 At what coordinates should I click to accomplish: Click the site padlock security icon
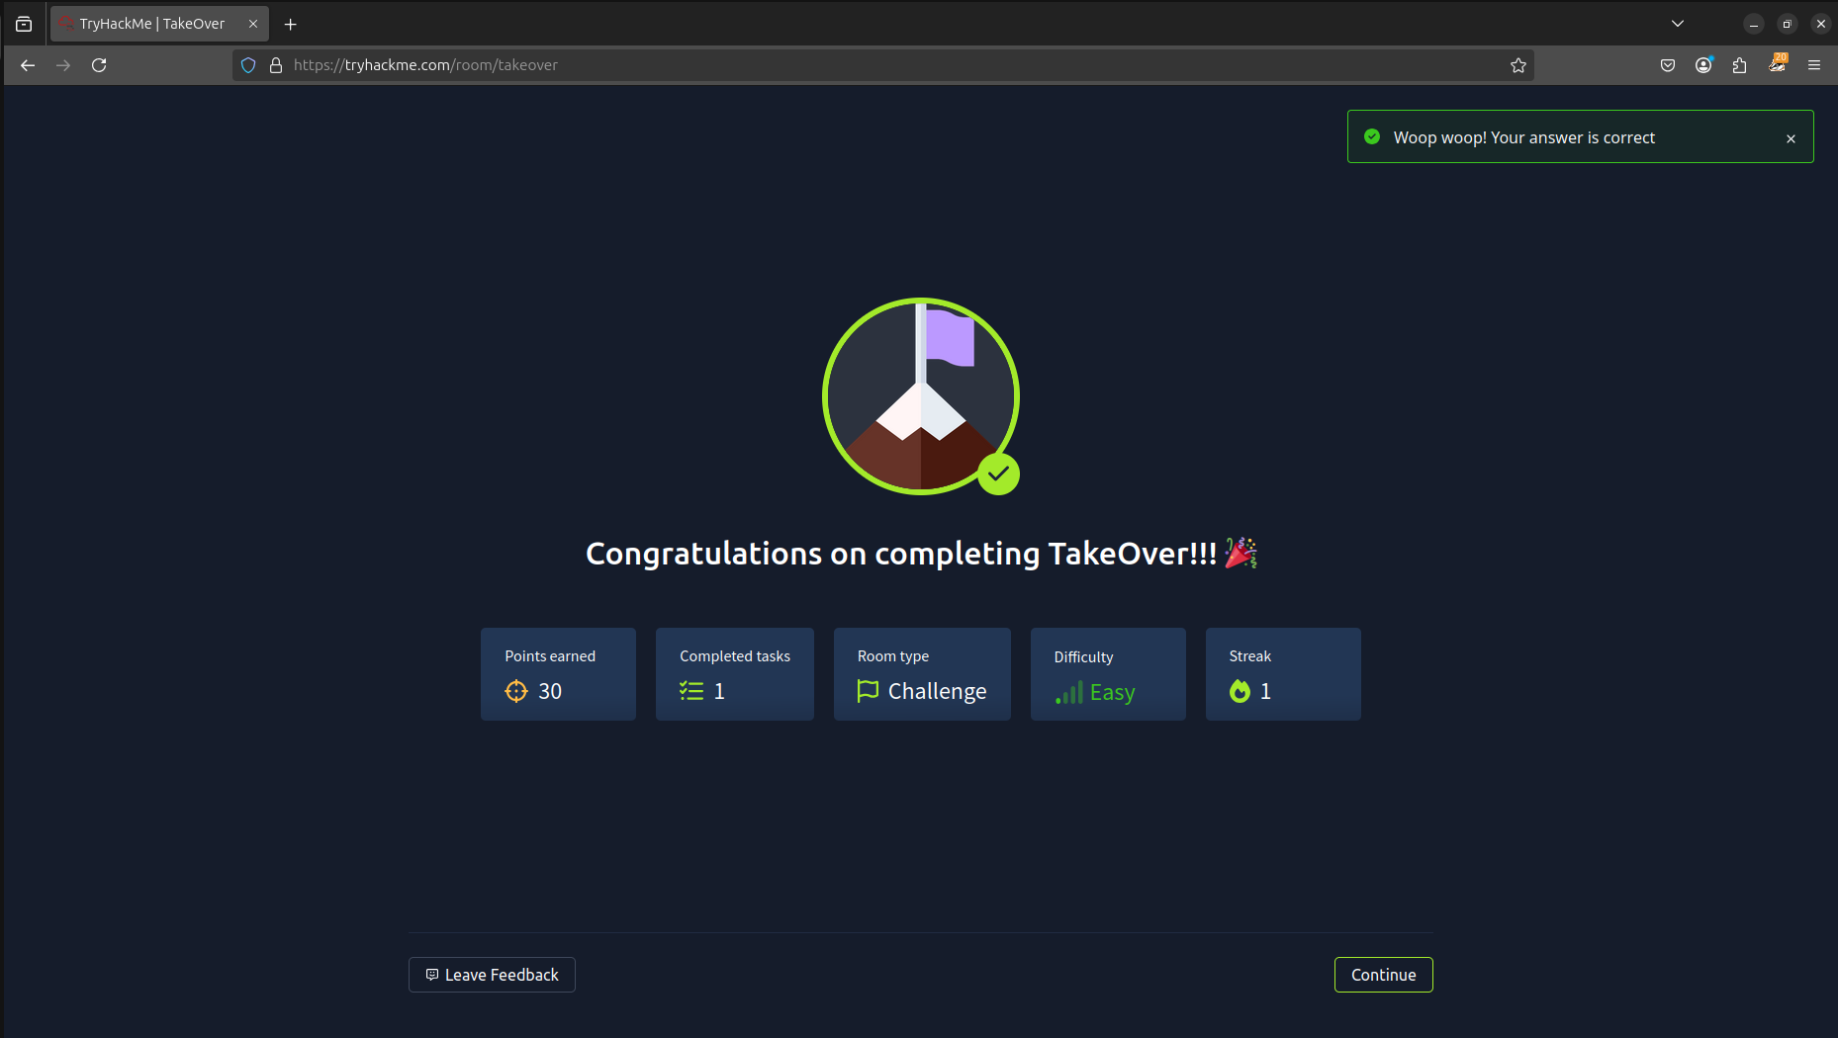coord(276,65)
